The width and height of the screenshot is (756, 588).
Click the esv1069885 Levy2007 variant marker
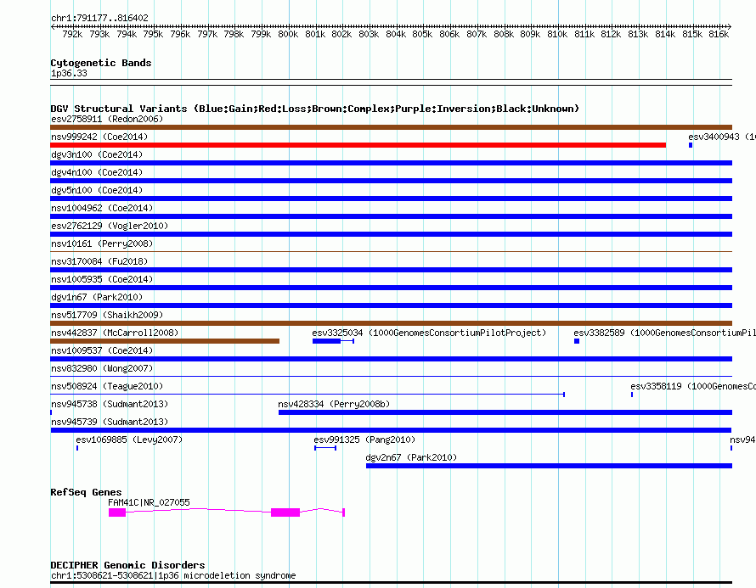point(76,448)
